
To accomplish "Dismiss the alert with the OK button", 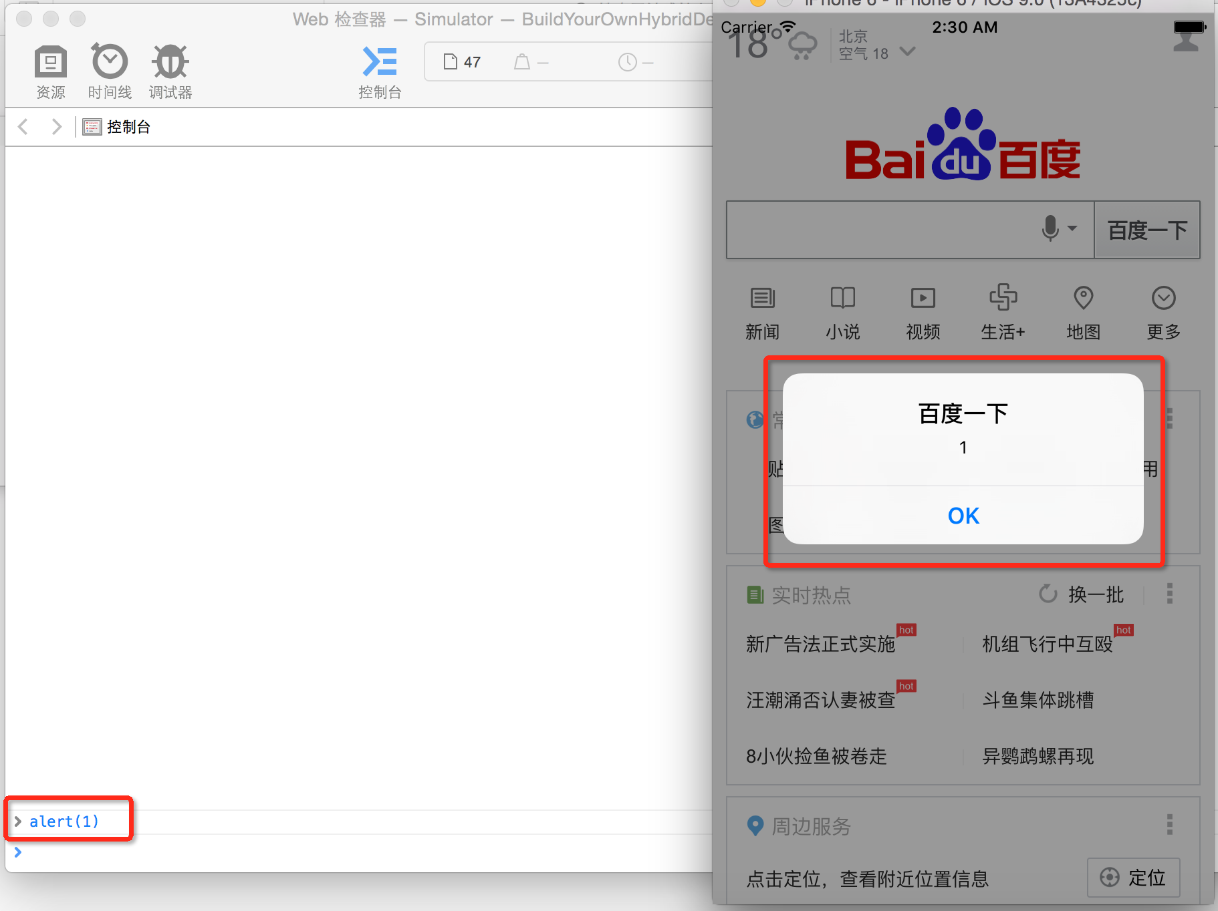I will pos(963,516).
